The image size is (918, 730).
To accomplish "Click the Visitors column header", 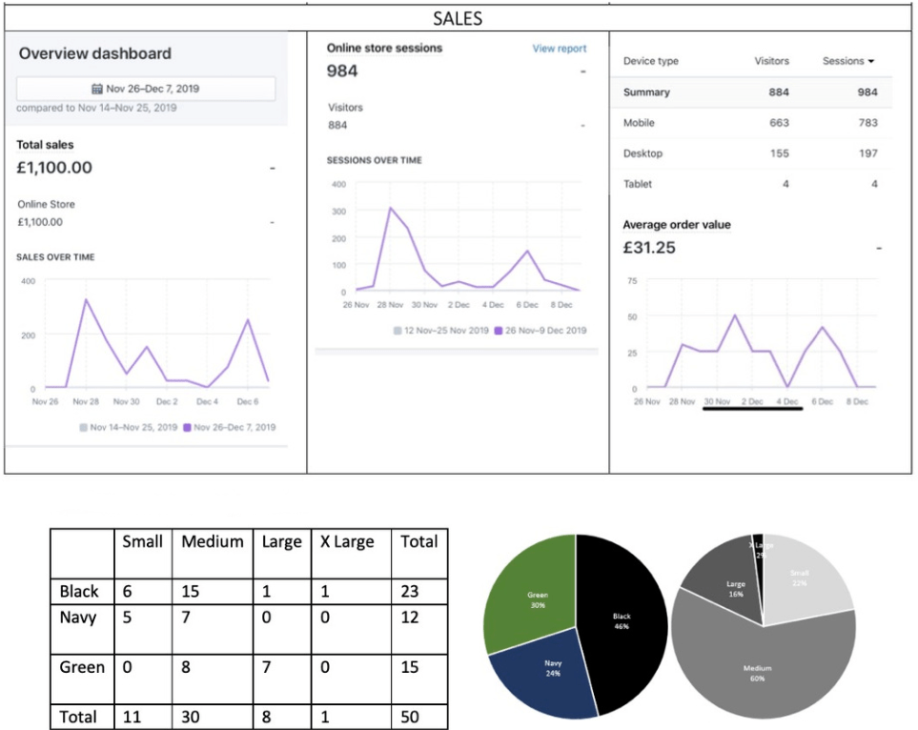I will pyautogui.click(x=771, y=61).
